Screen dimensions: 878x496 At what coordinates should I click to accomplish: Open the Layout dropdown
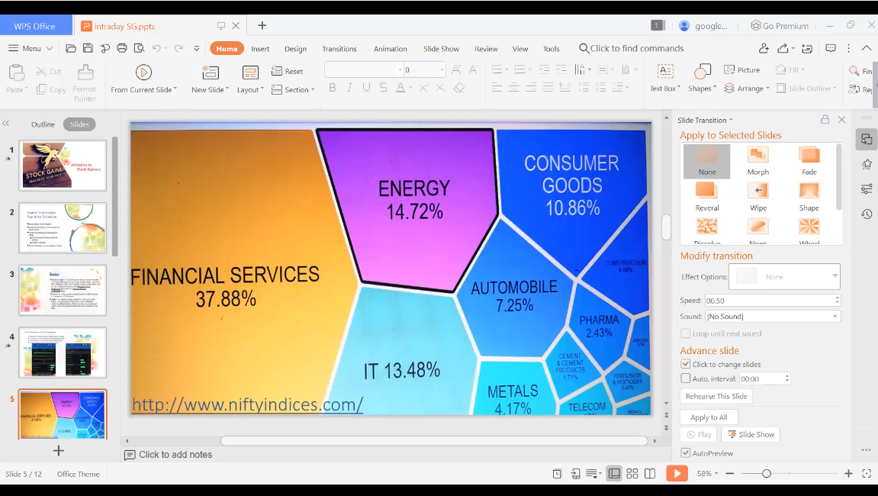click(x=250, y=89)
